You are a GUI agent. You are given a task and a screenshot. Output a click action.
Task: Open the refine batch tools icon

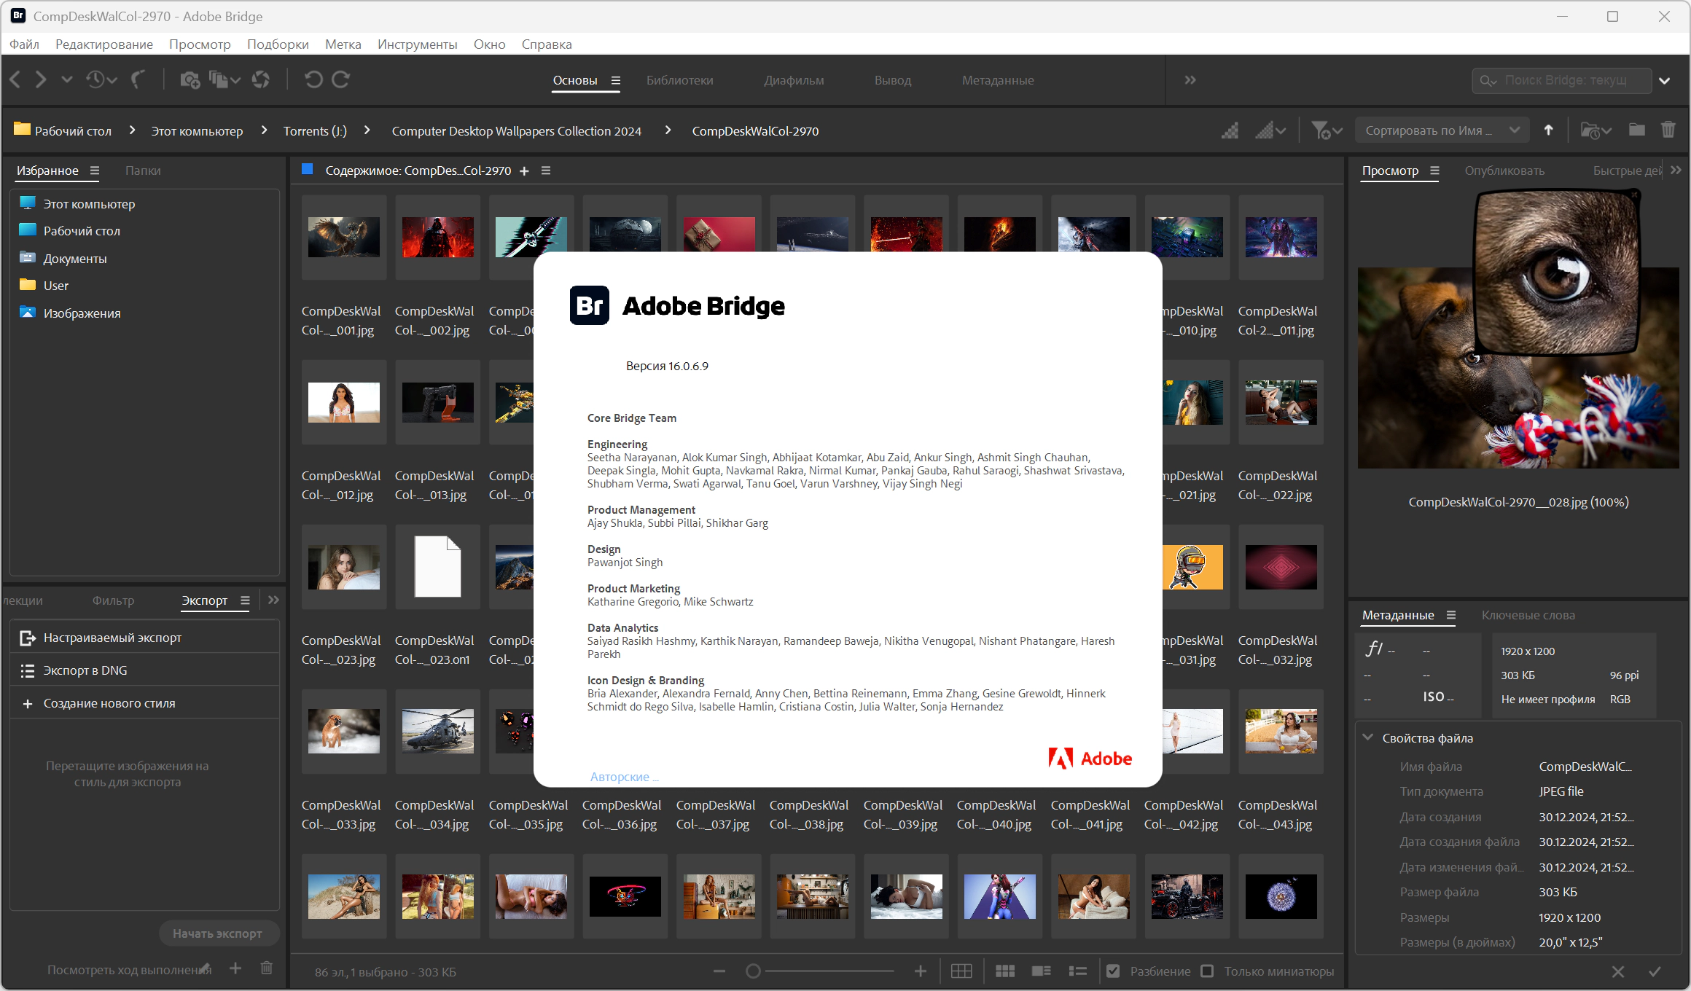(x=224, y=79)
